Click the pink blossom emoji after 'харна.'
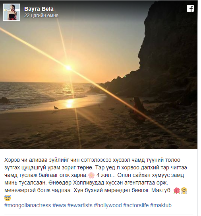 tap(91, 175)
